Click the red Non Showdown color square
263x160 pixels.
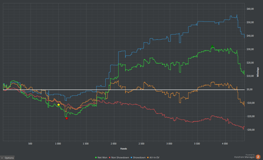tap(110, 157)
